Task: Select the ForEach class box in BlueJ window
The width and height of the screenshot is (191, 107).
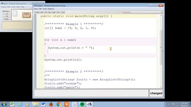Action: click(27, 15)
